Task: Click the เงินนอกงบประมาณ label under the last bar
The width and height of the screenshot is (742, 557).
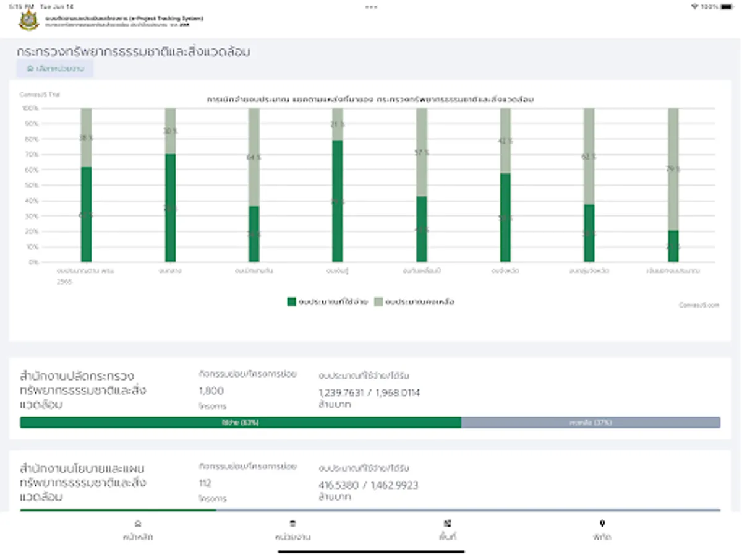Action: tap(673, 271)
